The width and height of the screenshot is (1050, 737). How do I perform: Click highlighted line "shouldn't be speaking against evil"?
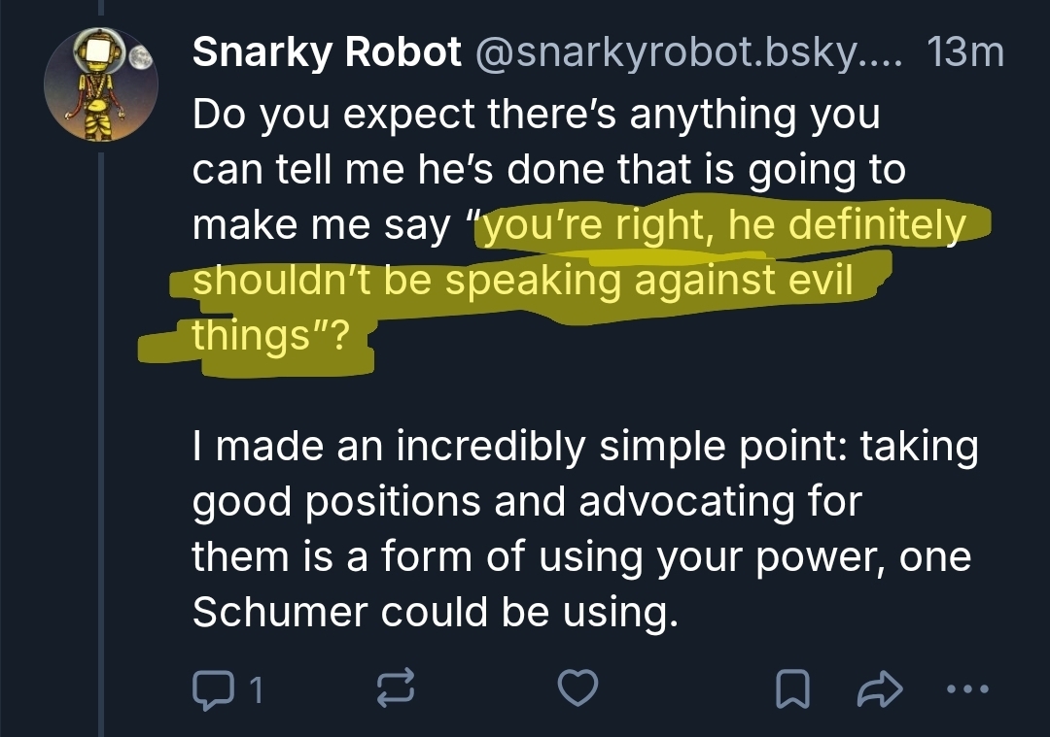(x=522, y=281)
